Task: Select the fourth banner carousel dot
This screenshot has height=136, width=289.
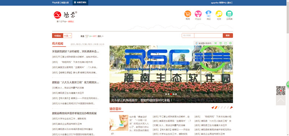Action: pyautogui.click(x=173, y=94)
